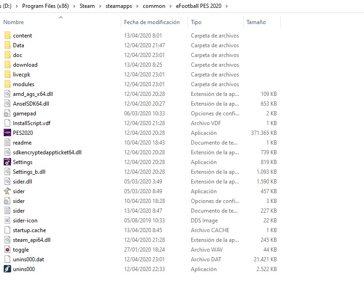The height and width of the screenshot is (297, 364).
Task: Click the amd_ags_x64.dll file icon
Action: click(7, 94)
